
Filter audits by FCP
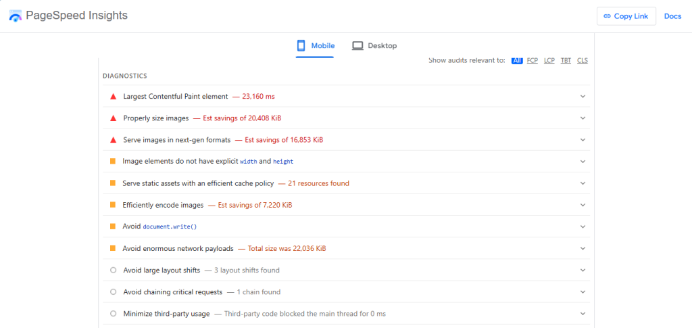coord(533,60)
